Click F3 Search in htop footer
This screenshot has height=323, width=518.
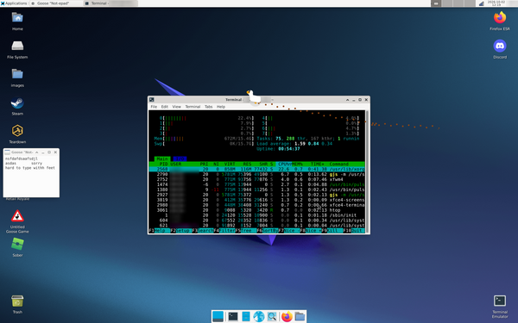click(203, 231)
